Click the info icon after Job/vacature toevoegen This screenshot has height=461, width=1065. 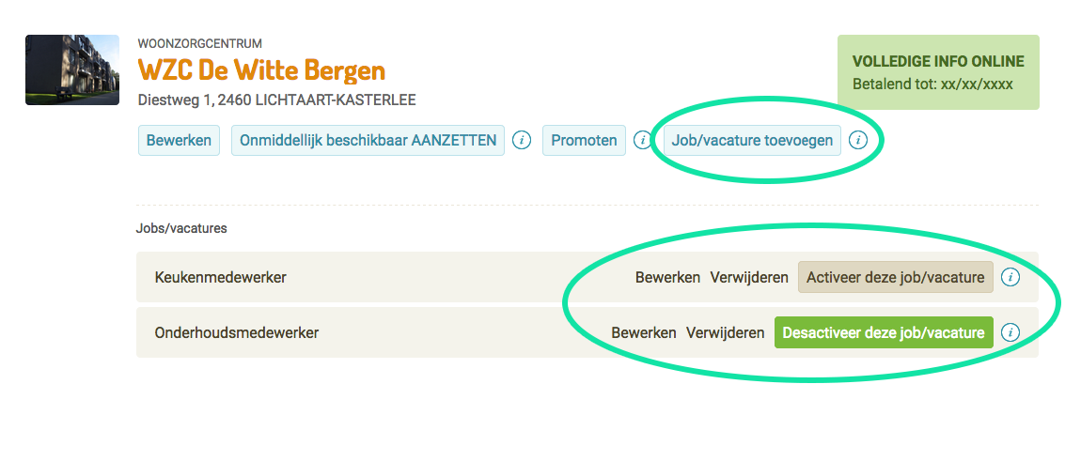(x=858, y=140)
